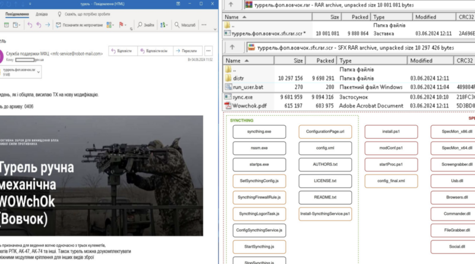This screenshot has height=264, width=475.
Task: Click the LICENSE.txt box
Action: pos(325,181)
